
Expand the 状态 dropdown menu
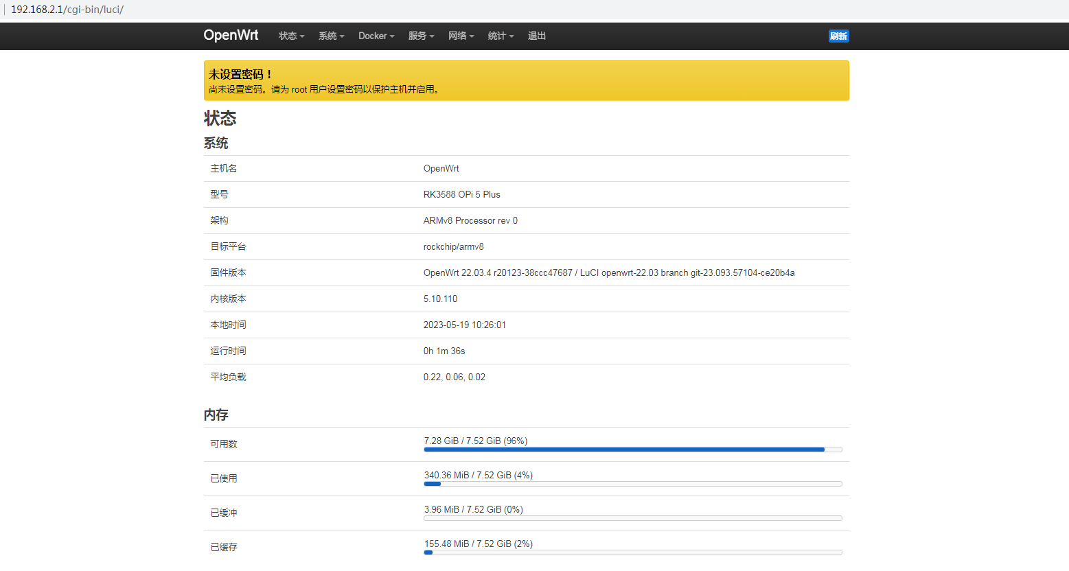[x=292, y=36]
